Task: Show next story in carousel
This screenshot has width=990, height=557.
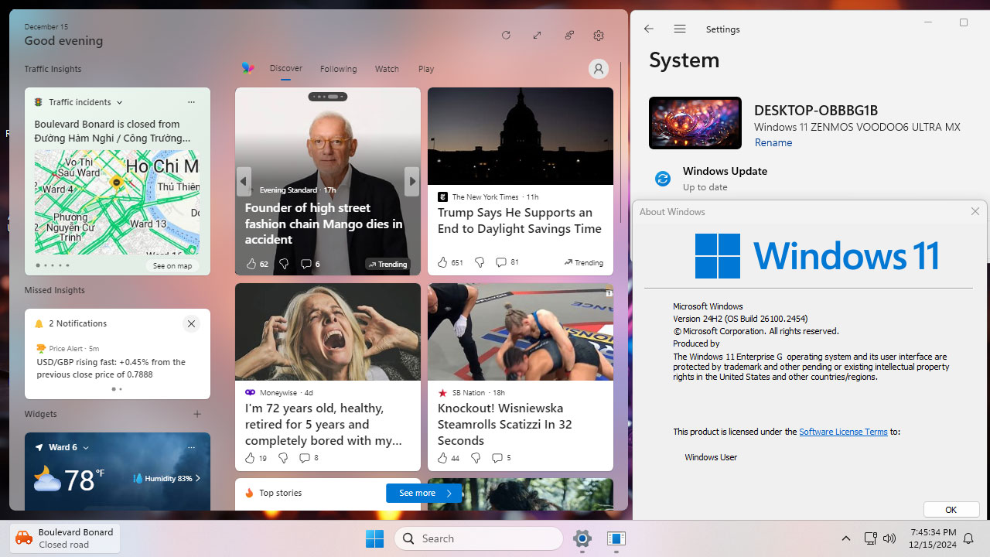Action: 412,182
